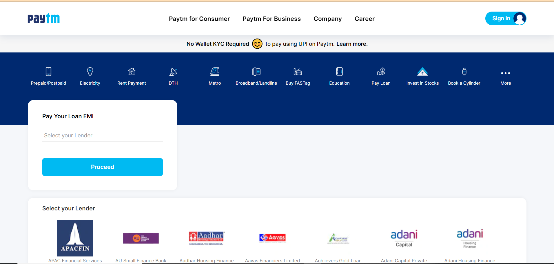The height and width of the screenshot is (264, 554).
Task: Follow the Learn more link
Action: [x=352, y=44]
